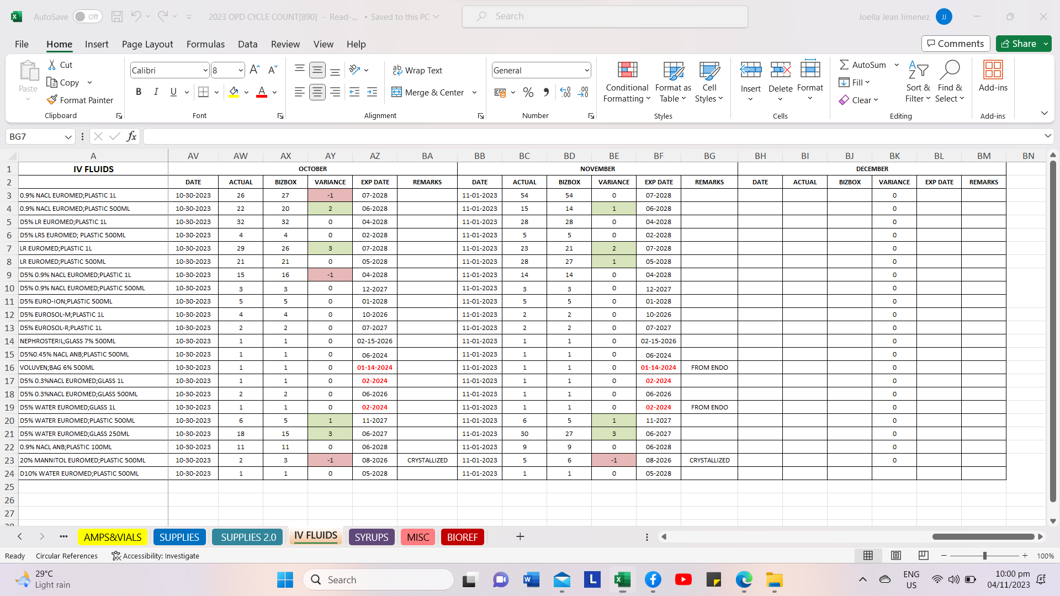The image size is (1060, 596).
Task: Toggle Bold formatting
Action: tap(139, 92)
